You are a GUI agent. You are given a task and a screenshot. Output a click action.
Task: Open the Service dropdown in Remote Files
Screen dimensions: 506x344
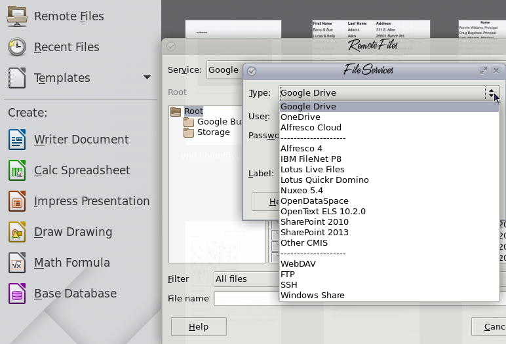224,70
